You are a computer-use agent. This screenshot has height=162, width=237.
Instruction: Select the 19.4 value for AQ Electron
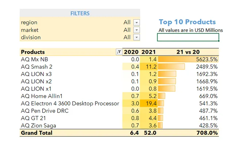pyautogui.click(x=149, y=104)
